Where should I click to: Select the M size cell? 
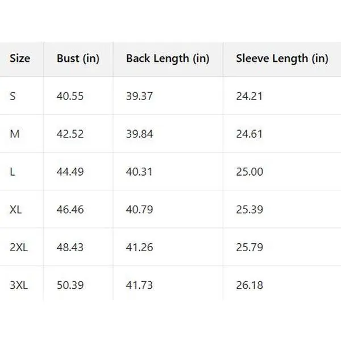(x=15, y=134)
